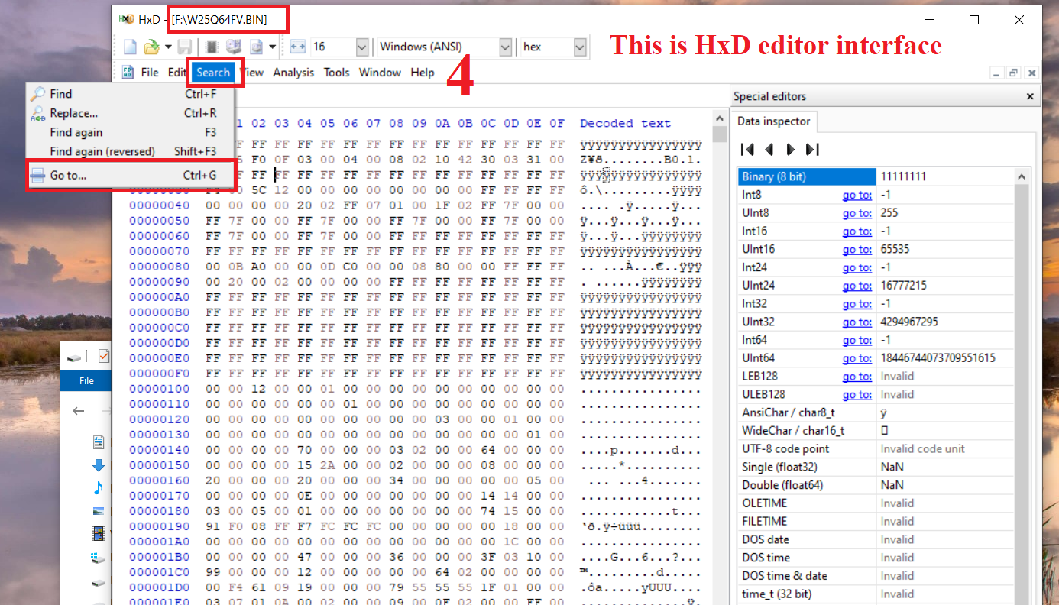The width and height of the screenshot is (1059, 605).
Task: Click the Pictures icon in Explorer sidebar
Action: pyautogui.click(x=99, y=511)
